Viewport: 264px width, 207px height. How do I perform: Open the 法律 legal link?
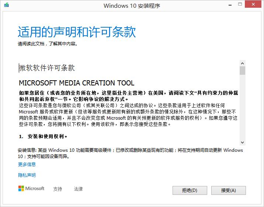(x=78, y=189)
